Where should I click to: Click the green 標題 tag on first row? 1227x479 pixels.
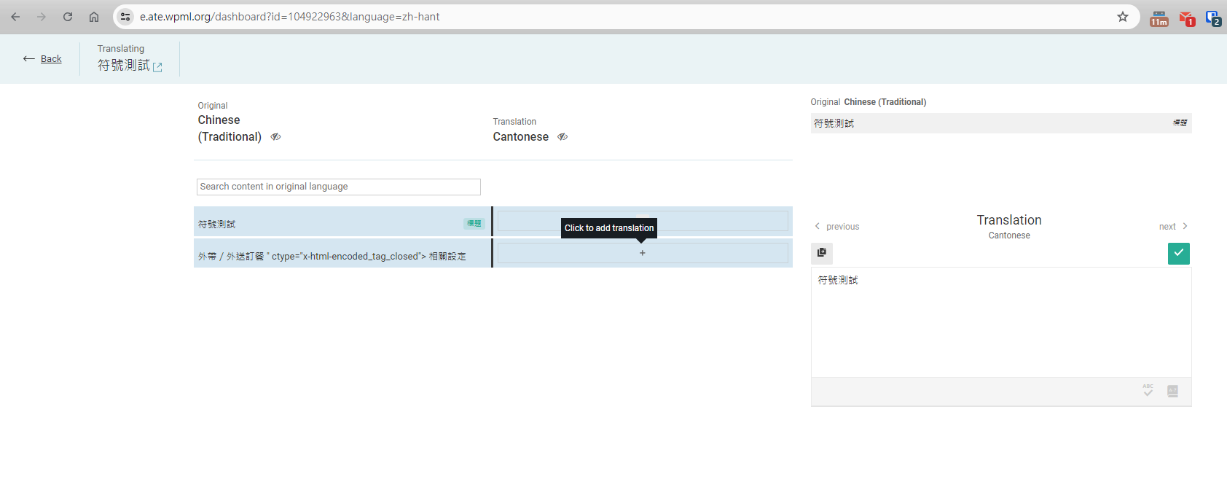coord(474,224)
